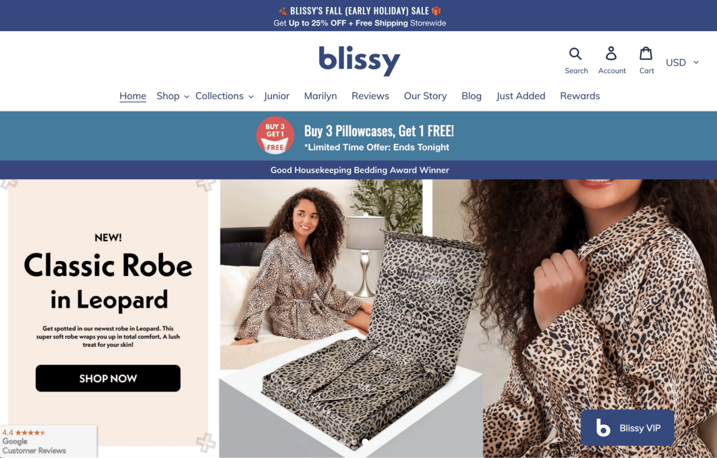Expand the Shop menu dropdown
This screenshot has height=458, width=717.
pyautogui.click(x=173, y=96)
